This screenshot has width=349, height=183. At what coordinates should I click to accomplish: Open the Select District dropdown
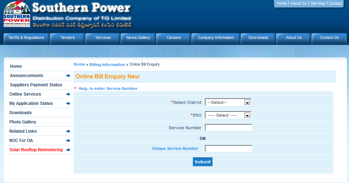coord(228,102)
